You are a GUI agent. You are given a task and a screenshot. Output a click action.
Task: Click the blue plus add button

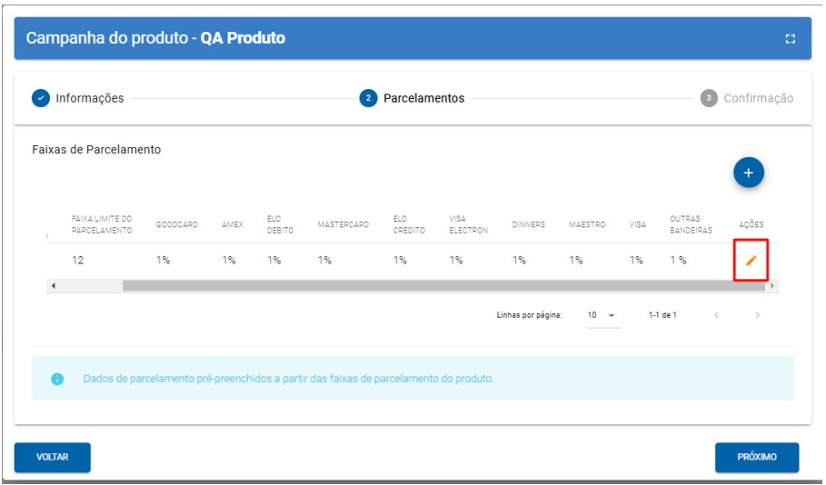click(749, 173)
